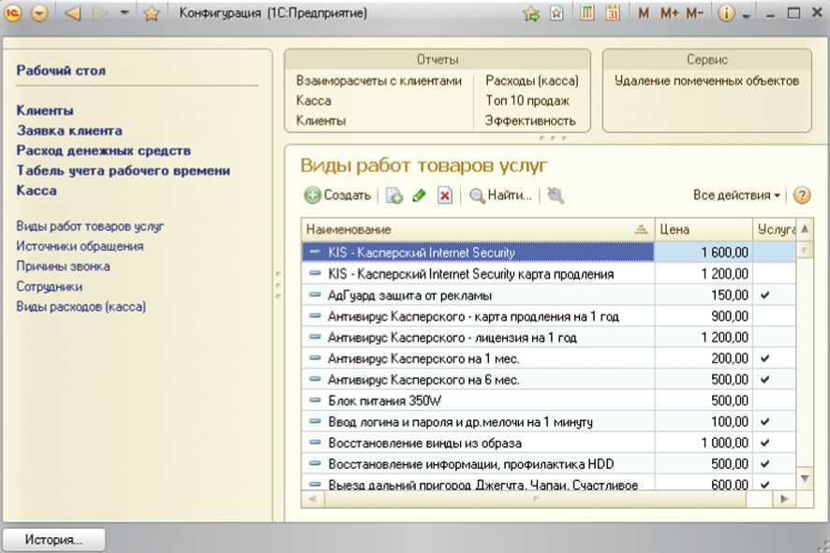Open the dropdown arrow beside the info icon
Viewport: 830px width, 553px height.
pos(747,16)
